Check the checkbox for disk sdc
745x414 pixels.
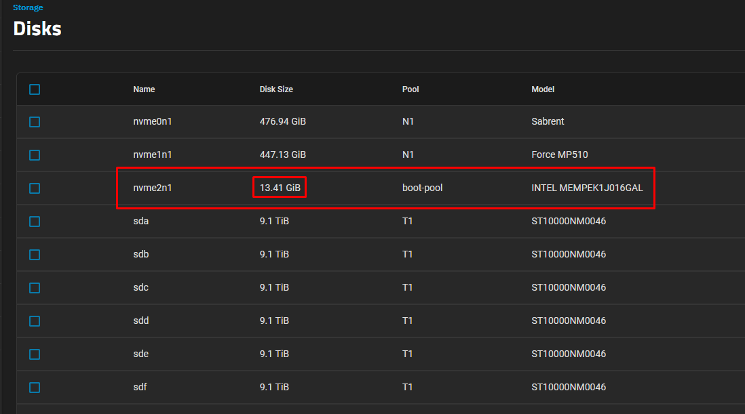coord(35,287)
